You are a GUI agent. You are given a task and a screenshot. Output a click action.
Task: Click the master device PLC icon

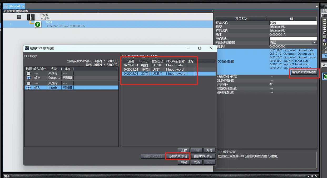coord(31,17)
